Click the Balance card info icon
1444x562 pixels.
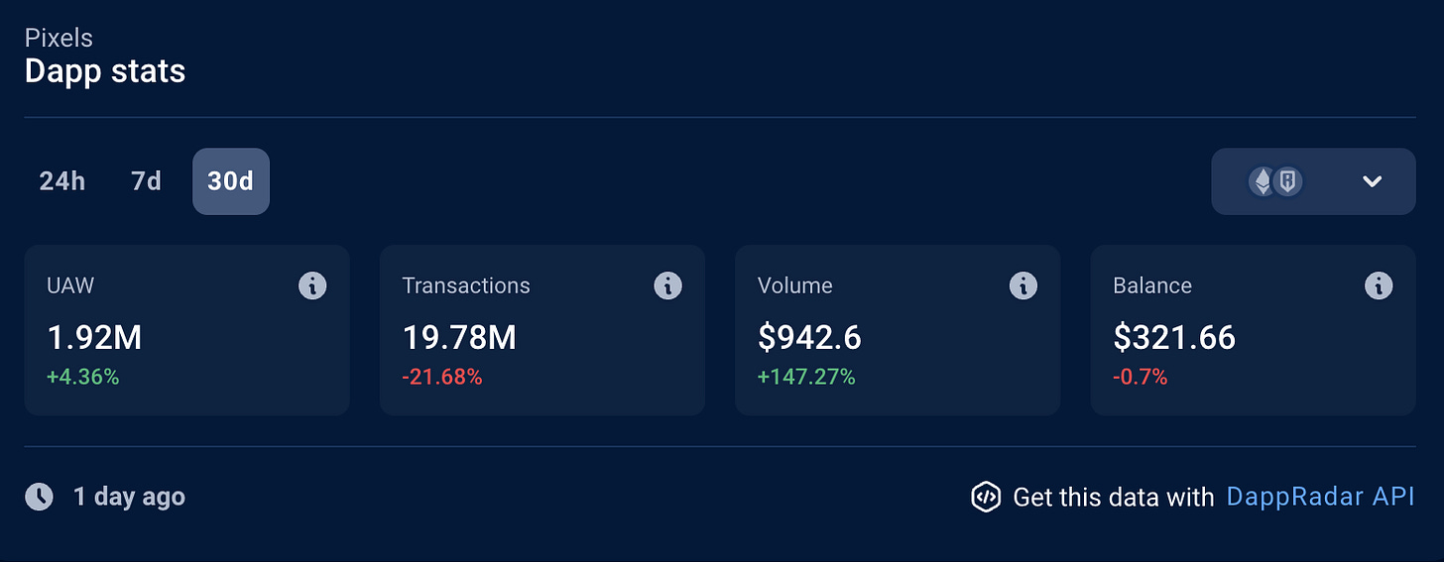pos(1378,286)
